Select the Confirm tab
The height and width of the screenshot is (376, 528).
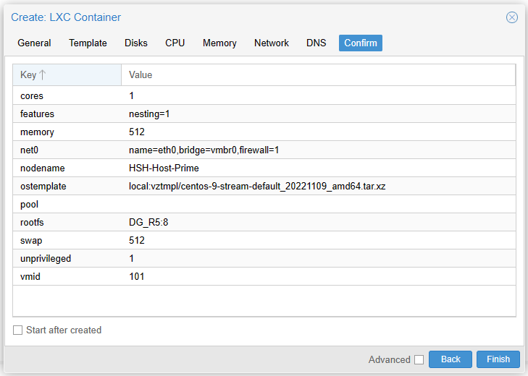(x=360, y=43)
